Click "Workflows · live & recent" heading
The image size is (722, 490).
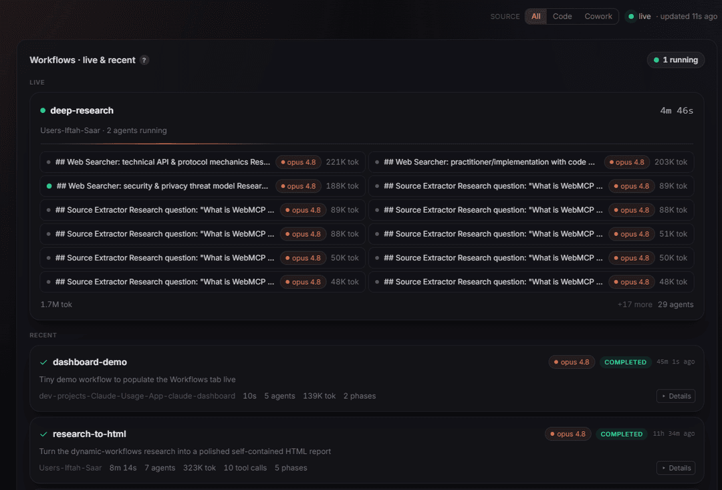point(82,60)
